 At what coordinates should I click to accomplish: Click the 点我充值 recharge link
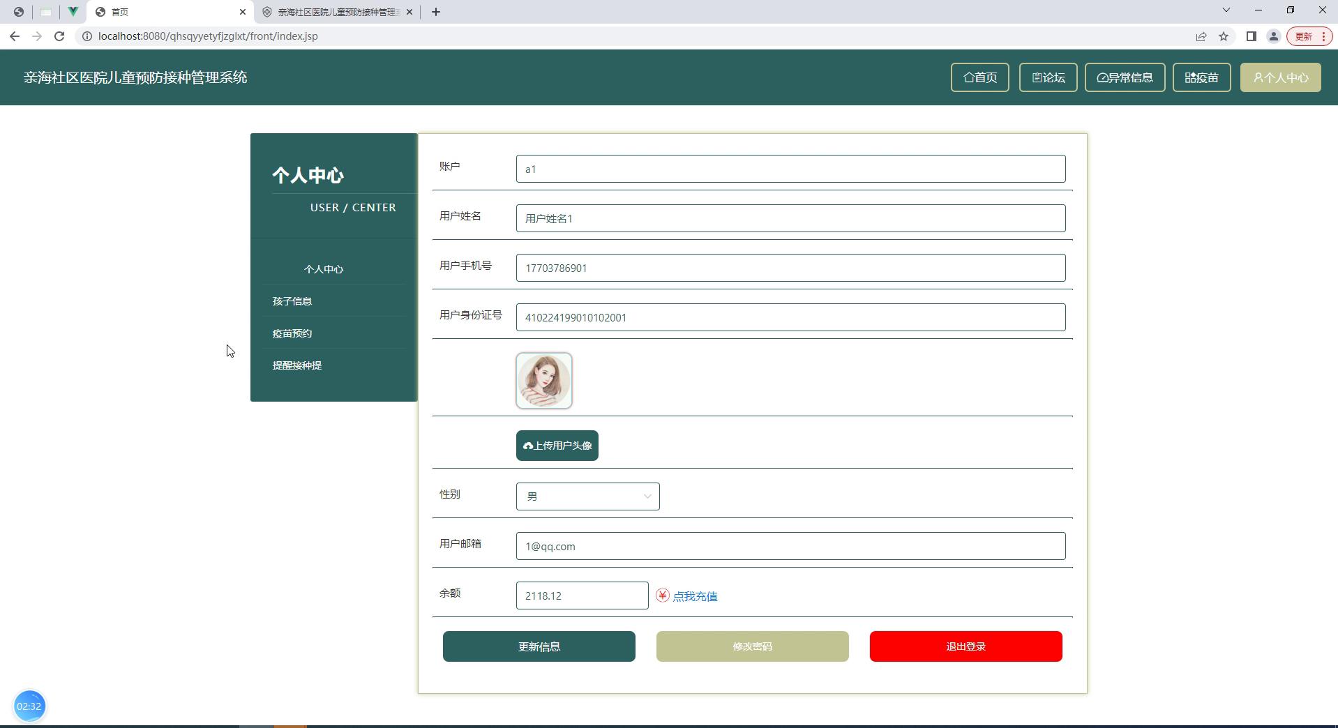695,596
